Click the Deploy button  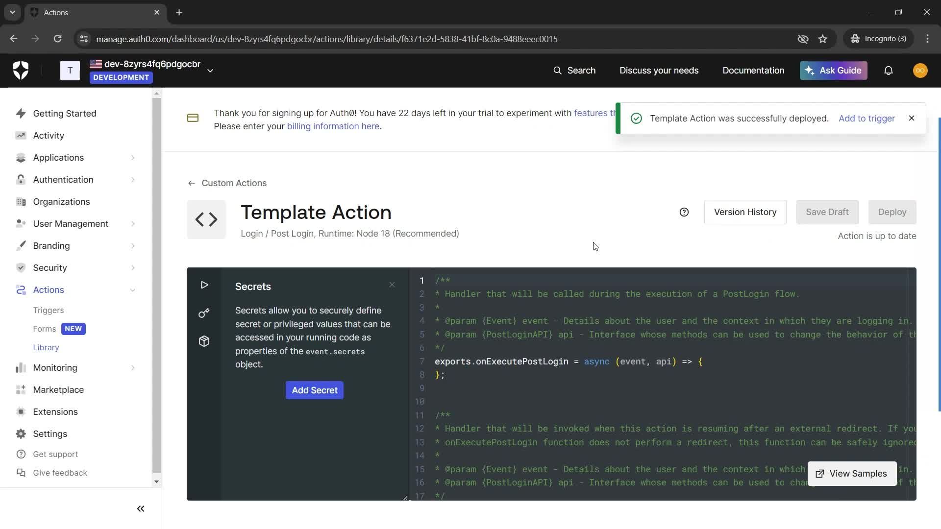[x=892, y=212]
